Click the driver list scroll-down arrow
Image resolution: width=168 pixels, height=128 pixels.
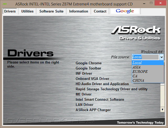click(162, 110)
